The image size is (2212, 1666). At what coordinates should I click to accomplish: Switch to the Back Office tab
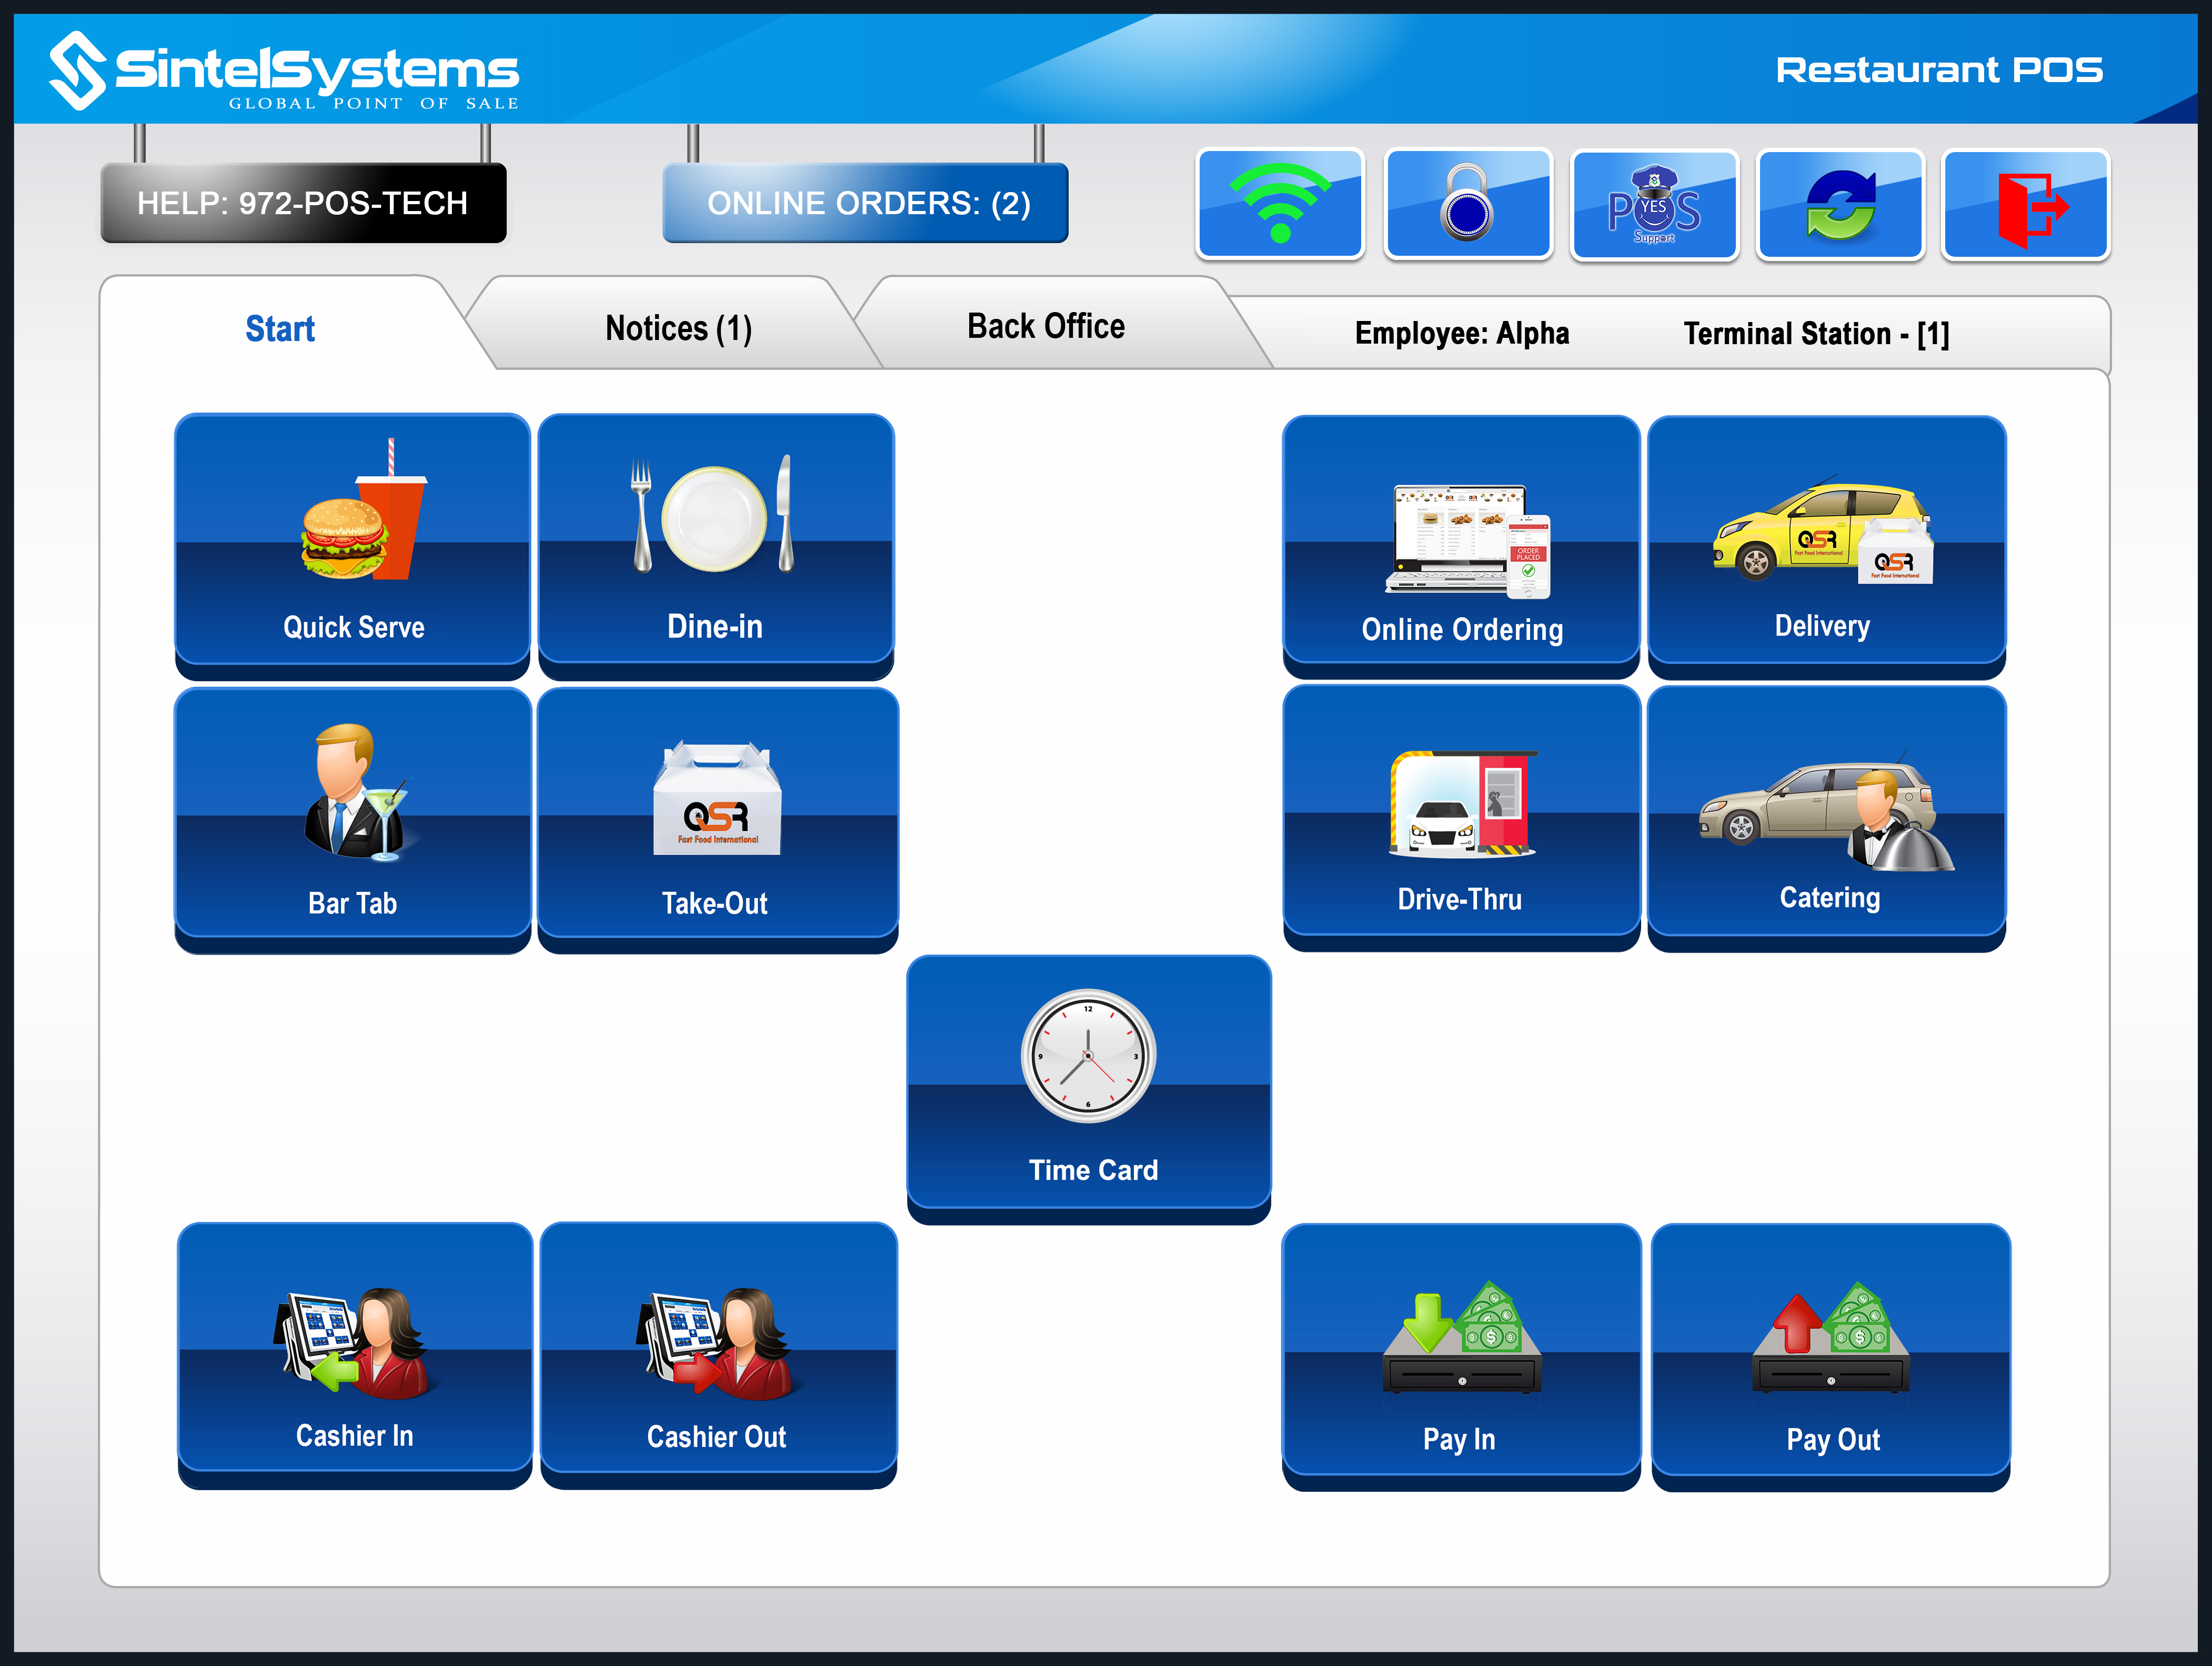pyautogui.click(x=1045, y=326)
